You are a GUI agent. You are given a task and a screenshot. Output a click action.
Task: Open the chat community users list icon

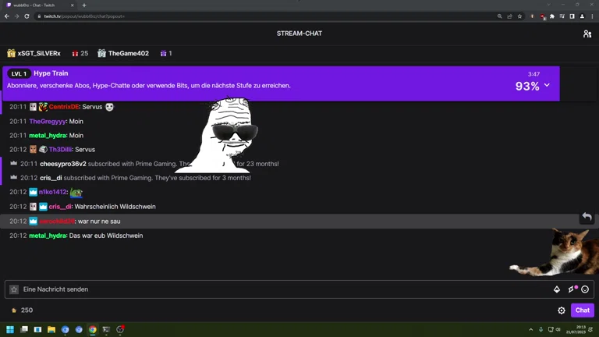click(587, 34)
